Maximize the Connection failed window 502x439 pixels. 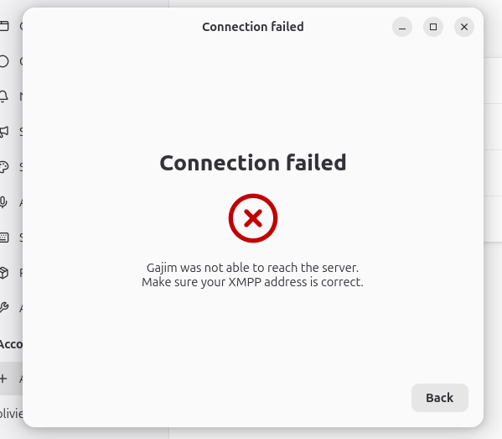(433, 27)
